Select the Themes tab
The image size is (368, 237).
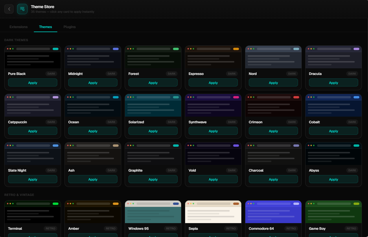(45, 27)
